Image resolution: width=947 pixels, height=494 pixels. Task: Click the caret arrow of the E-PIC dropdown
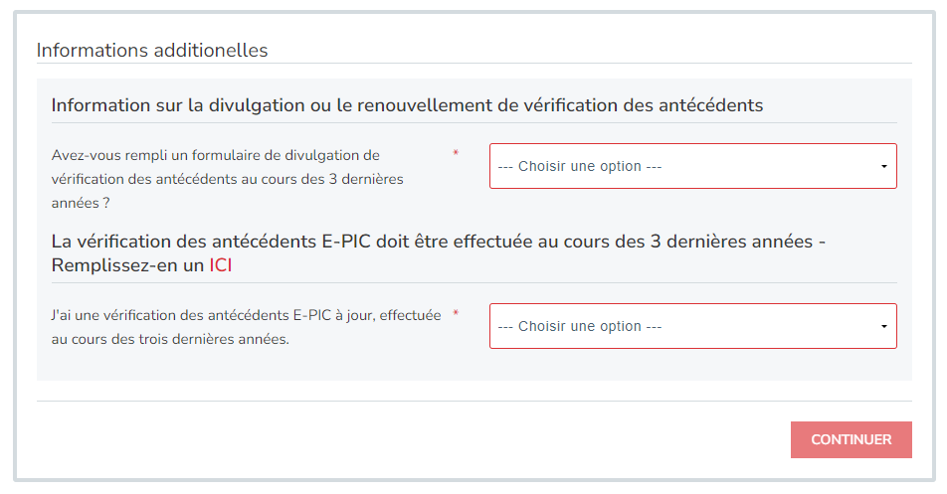[x=883, y=326]
